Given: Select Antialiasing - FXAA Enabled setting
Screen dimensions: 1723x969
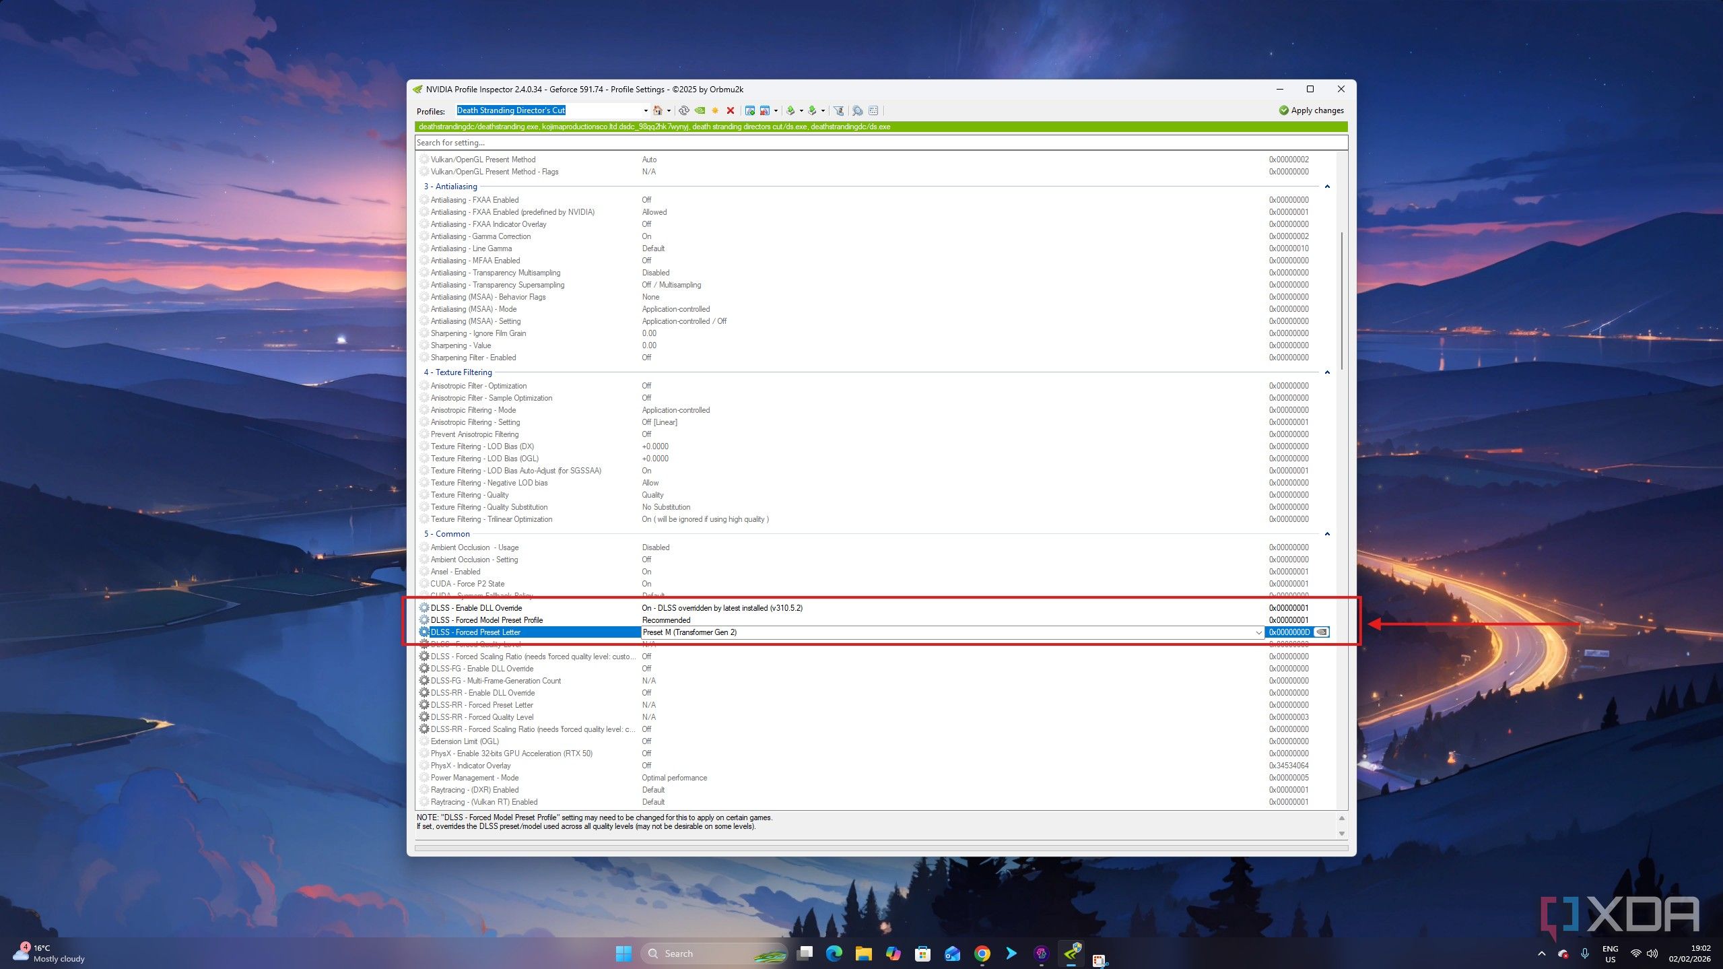Looking at the screenshot, I should (x=873, y=200).
